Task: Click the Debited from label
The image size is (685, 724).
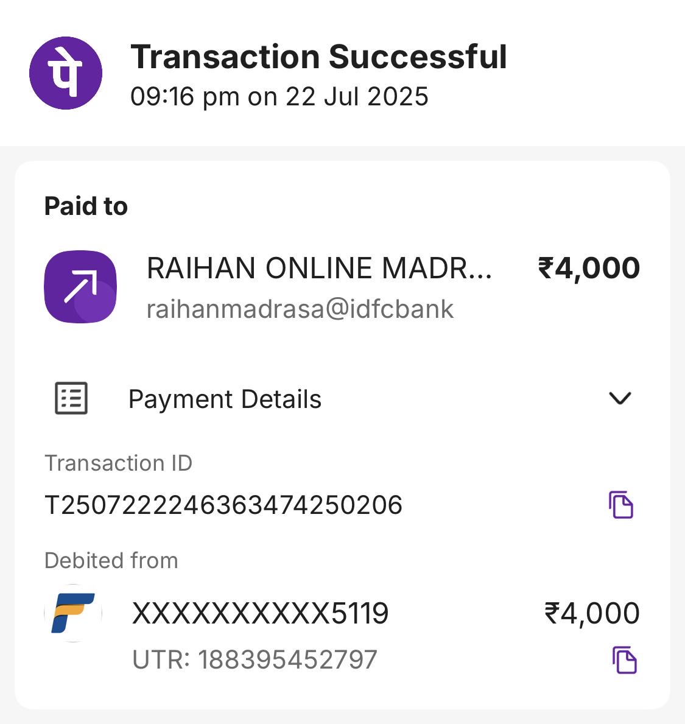Action: [x=111, y=560]
